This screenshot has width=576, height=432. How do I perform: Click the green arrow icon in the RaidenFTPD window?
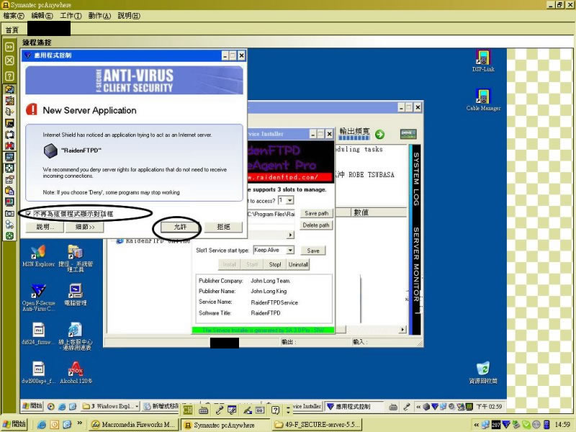point(380,135)
